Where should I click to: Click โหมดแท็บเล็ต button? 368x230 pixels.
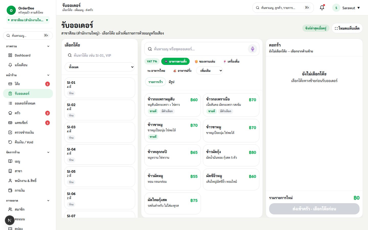pos(347,28)
